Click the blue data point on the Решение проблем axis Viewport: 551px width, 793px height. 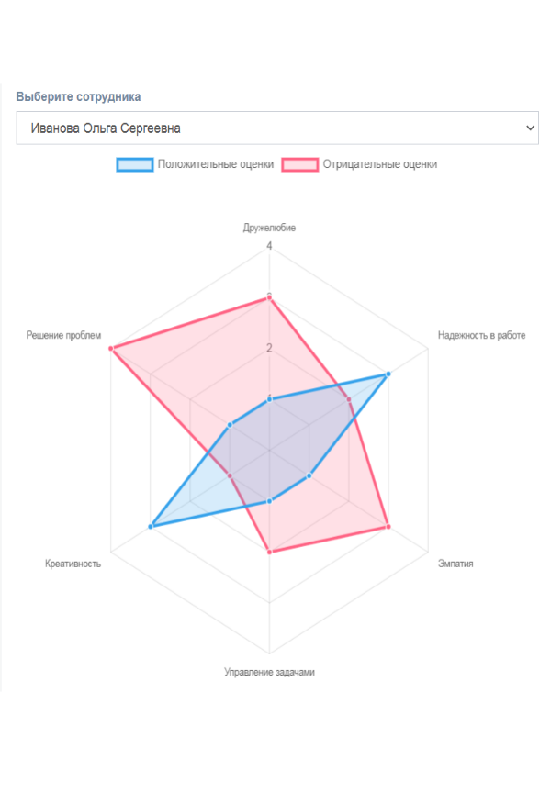click(230, 425)
